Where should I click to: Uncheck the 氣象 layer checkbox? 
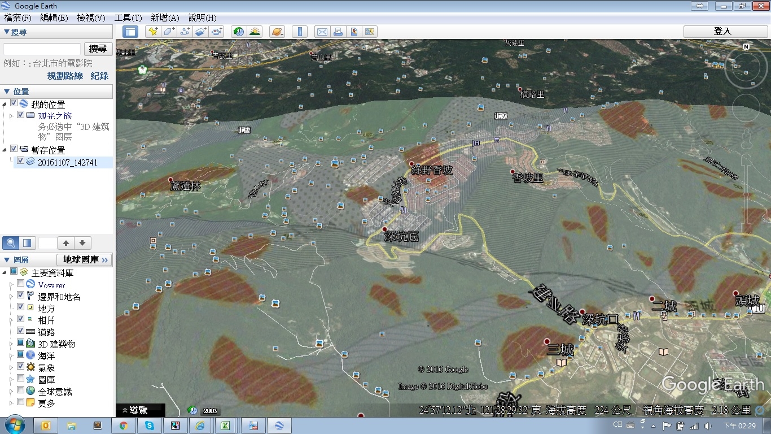pos(21,367)
